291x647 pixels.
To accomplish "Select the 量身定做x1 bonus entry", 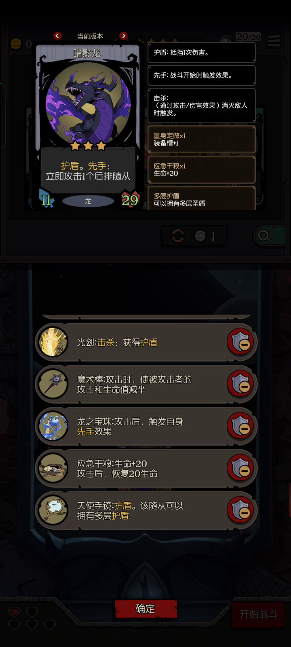I will point(202,140).
